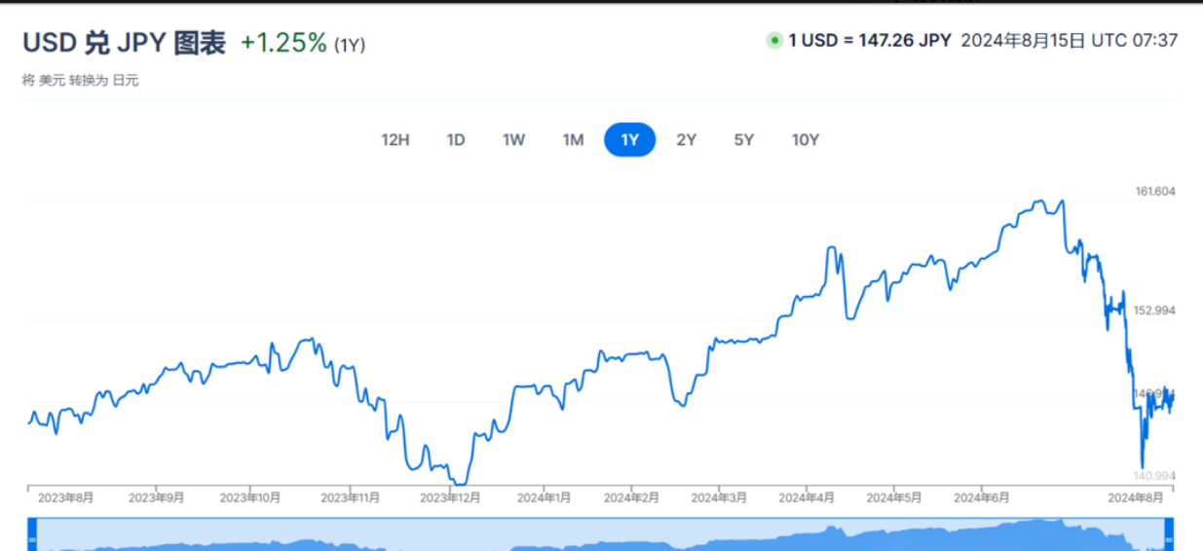The height and width of the screenshot is (551, 1203).
Task: Choose the 1M time range
Action: (x=573, y=140)
